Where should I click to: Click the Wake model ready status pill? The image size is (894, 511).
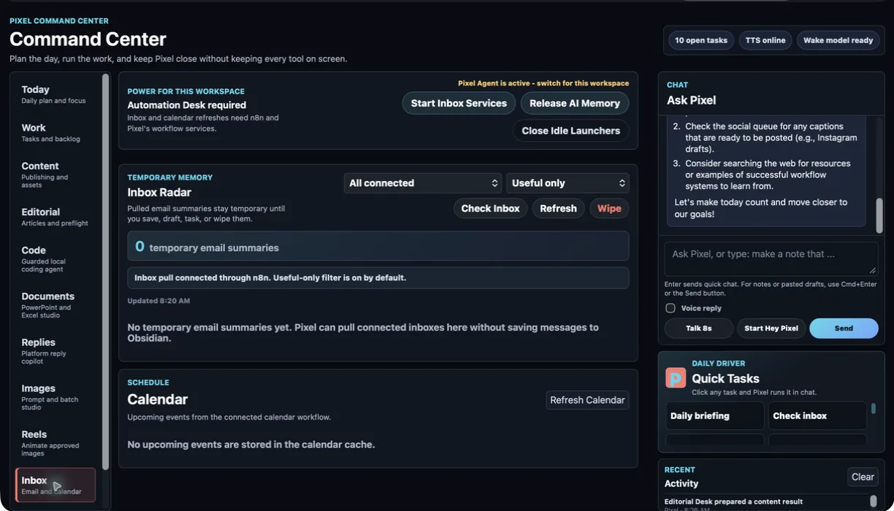click(838, 40)
